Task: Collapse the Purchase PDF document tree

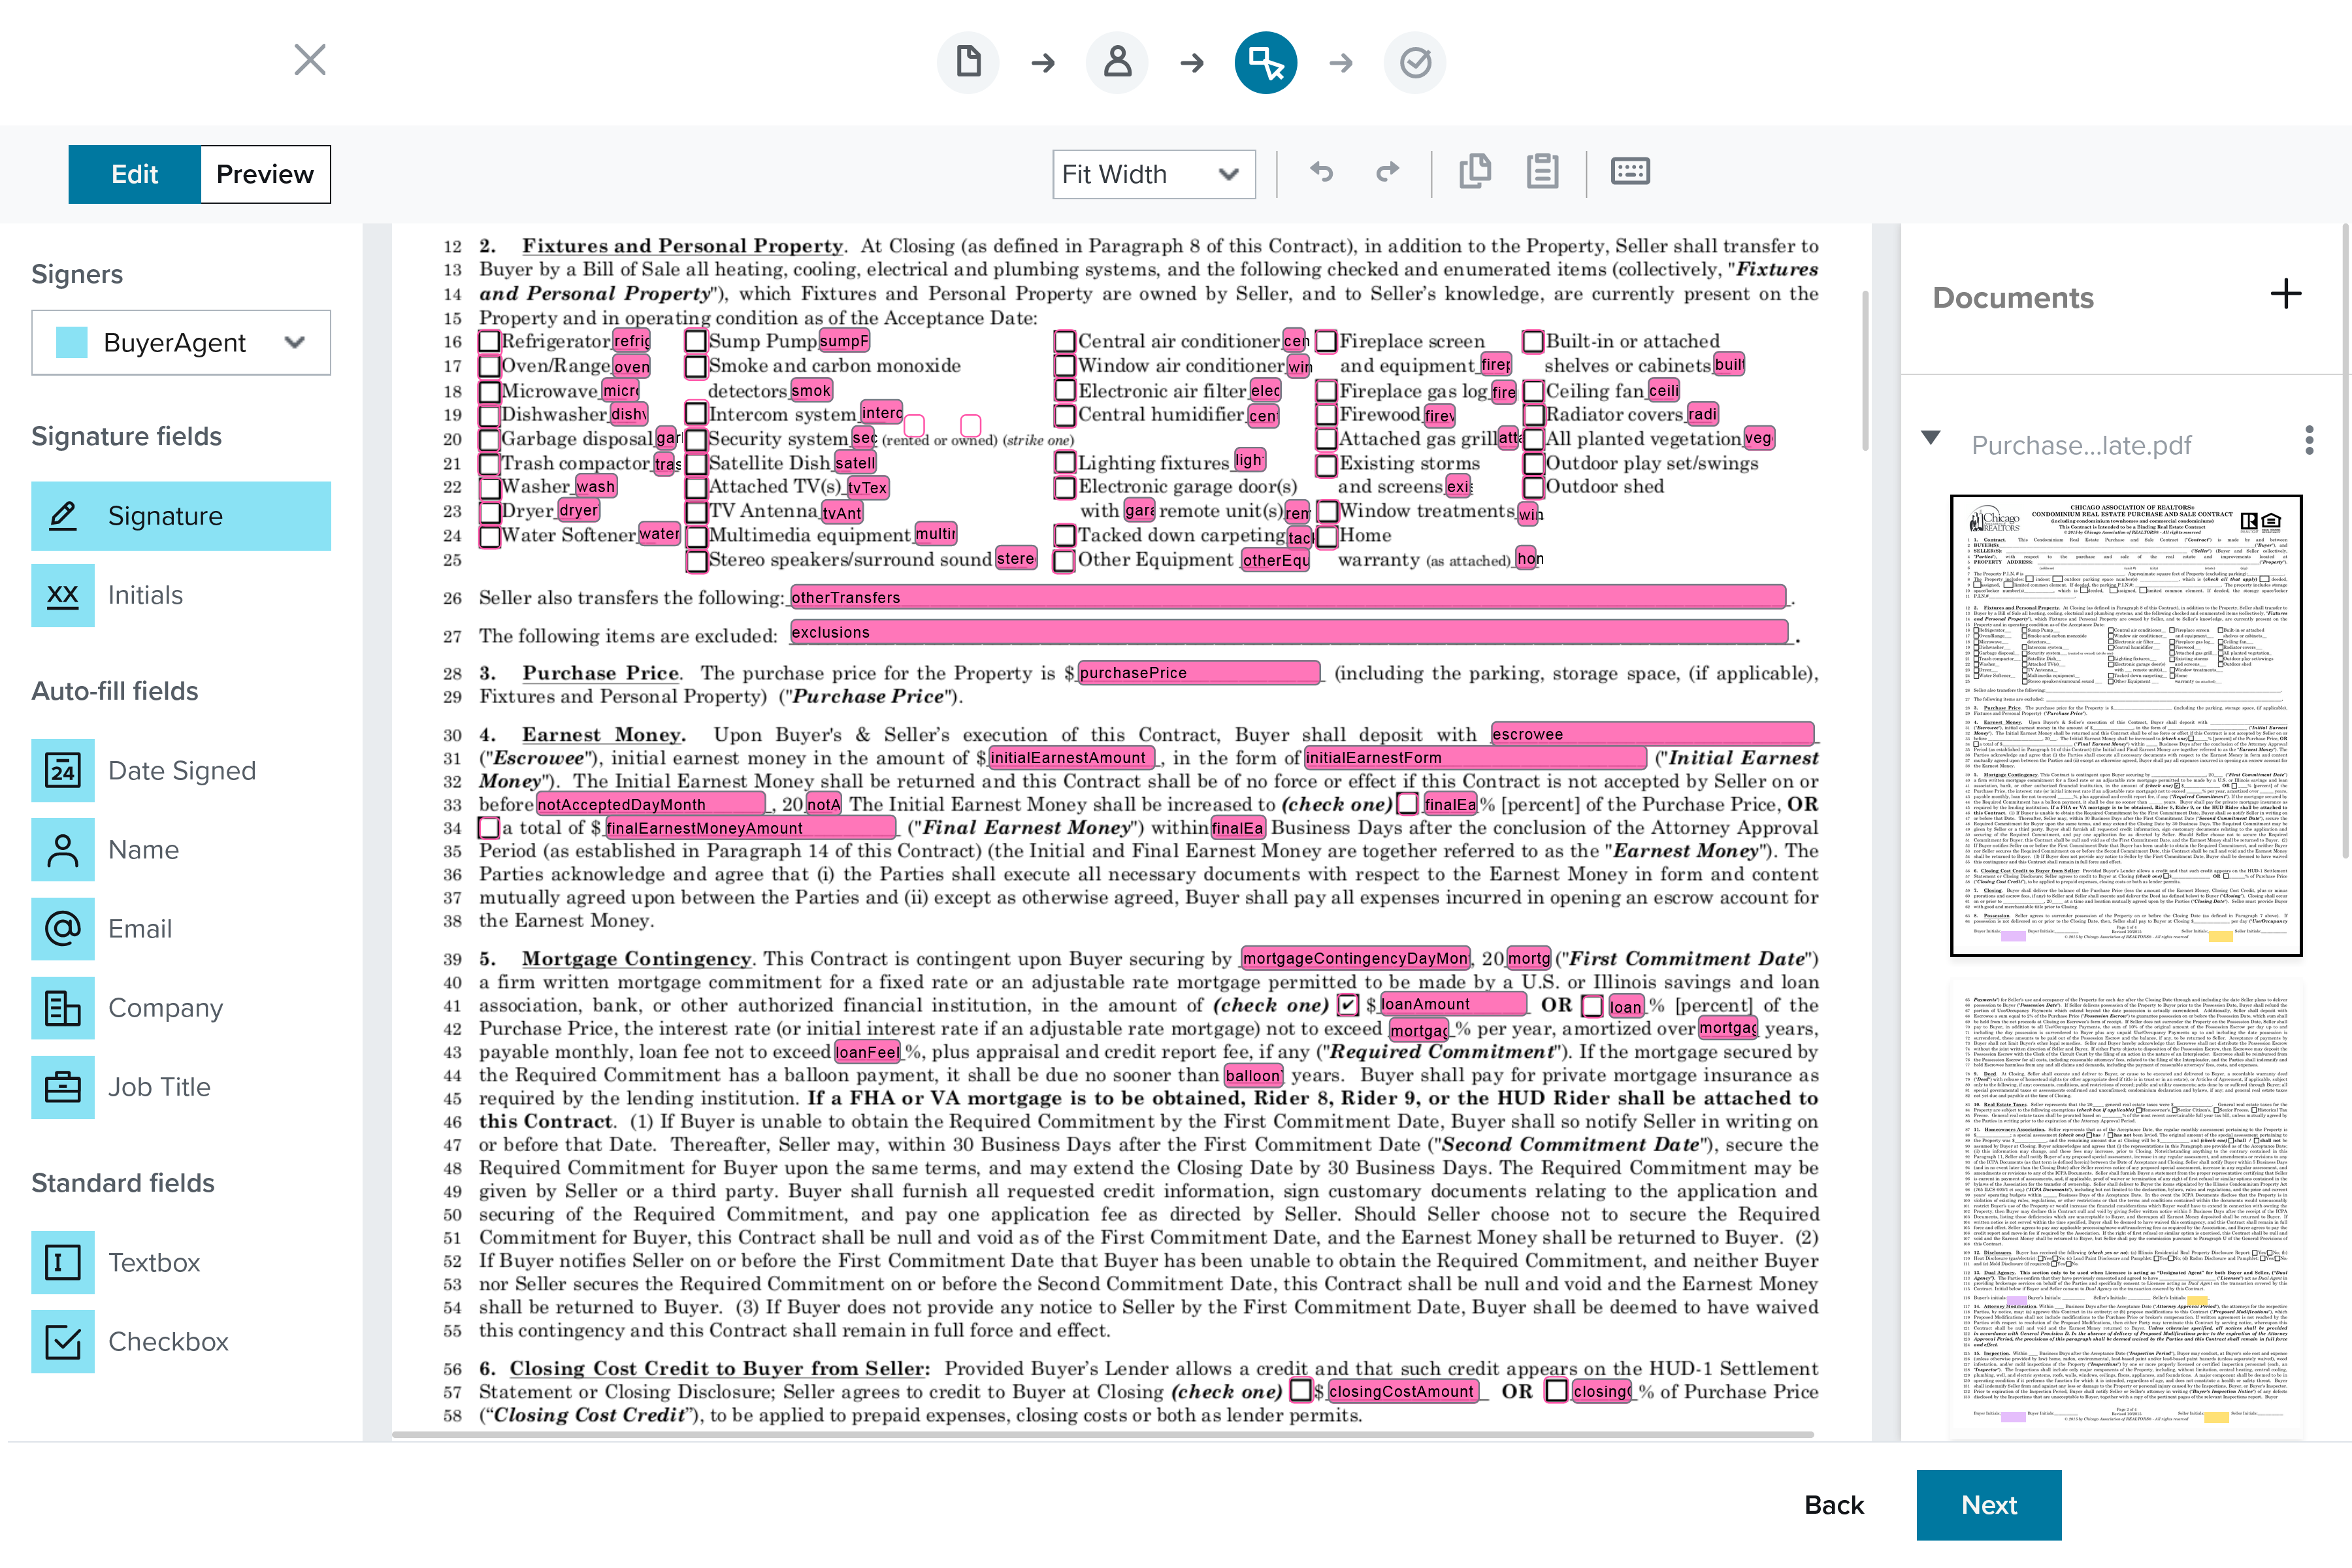Action: tap(1930, 438)
